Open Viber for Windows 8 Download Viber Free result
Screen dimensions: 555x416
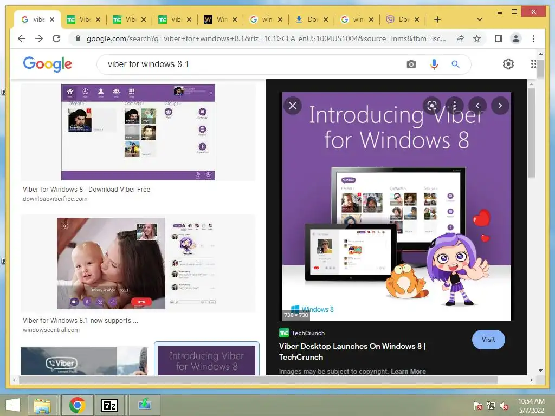[86, 190]
